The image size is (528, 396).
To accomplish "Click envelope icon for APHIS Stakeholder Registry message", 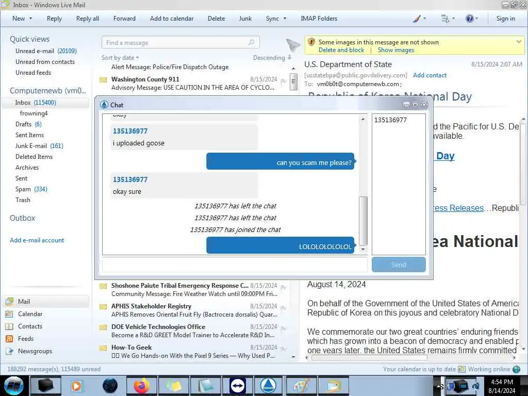I will pyautogui.click(x=103, y=307).
